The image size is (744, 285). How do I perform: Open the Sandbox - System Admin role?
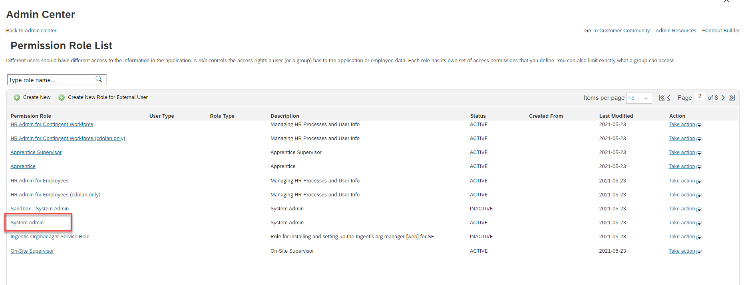click(40, 209)
